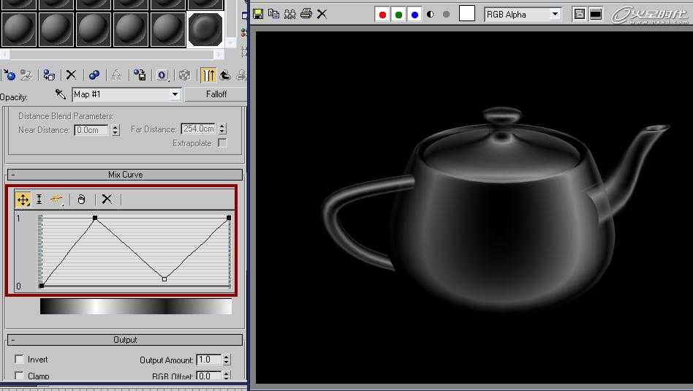Viewport: 693px width, 391px height.
Task: Select the Move tool in Mix Curve
Action: point(23,200)
